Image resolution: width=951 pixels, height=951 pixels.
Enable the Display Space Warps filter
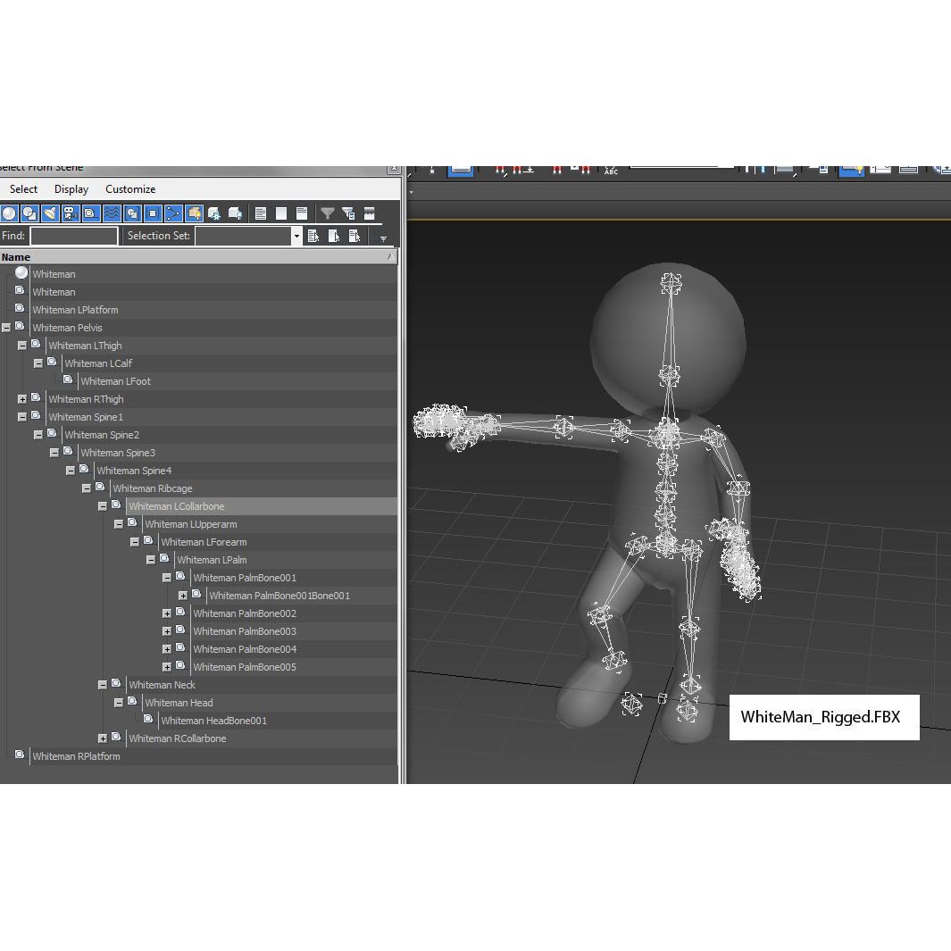[x=112, y=213]
